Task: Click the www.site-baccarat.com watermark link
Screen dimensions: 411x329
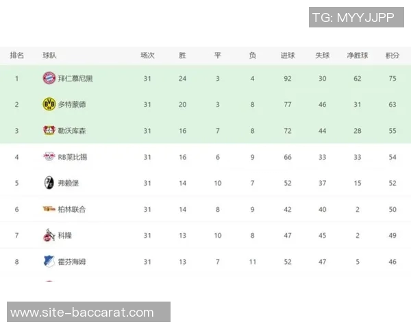Action: coord(82,313)
